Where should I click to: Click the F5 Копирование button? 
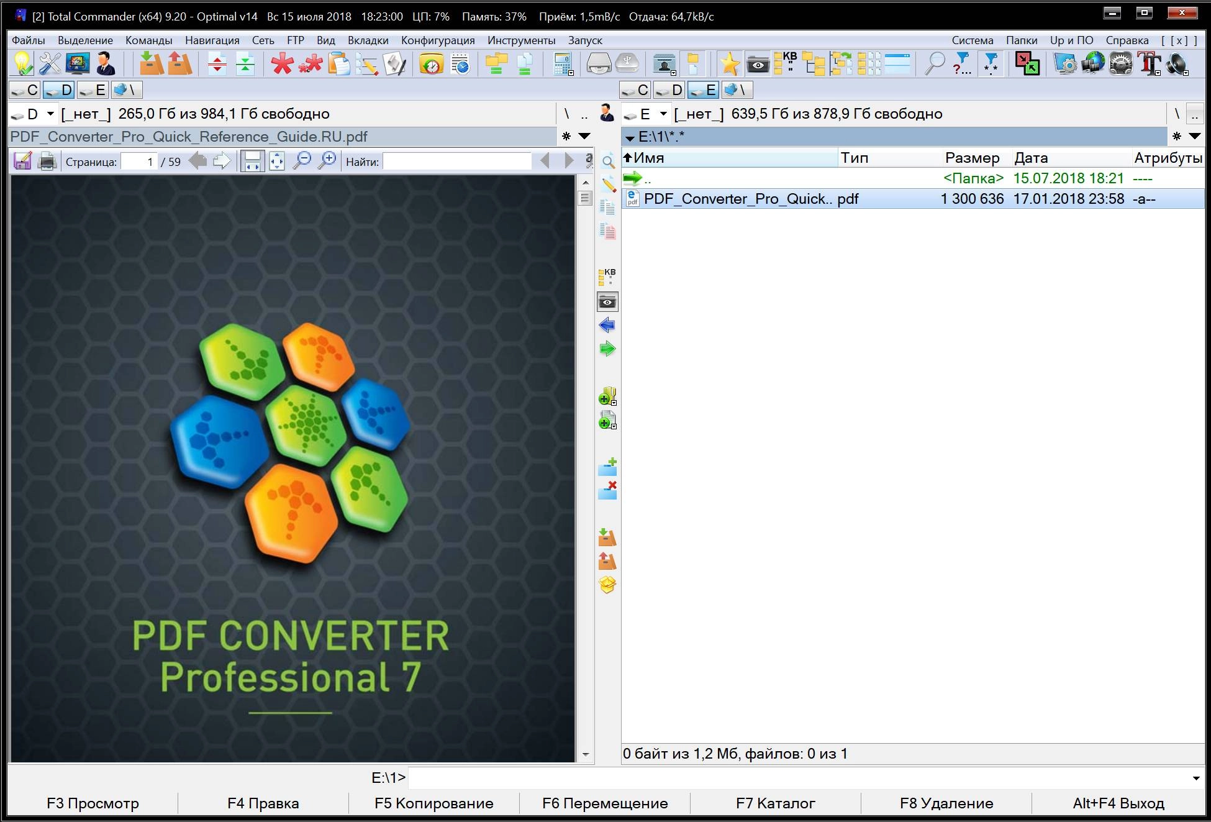pos(434,803)
